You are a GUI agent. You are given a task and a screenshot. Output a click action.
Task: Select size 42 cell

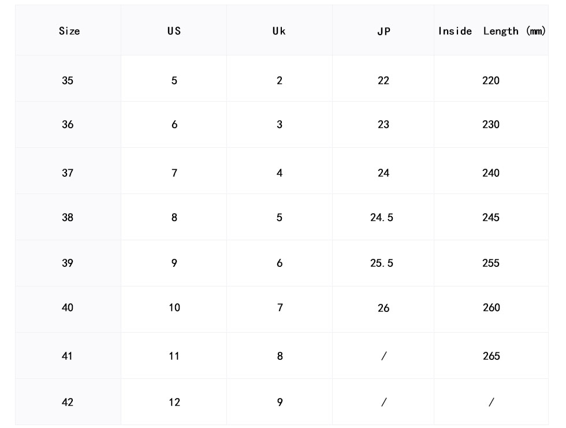click(68, 403)
